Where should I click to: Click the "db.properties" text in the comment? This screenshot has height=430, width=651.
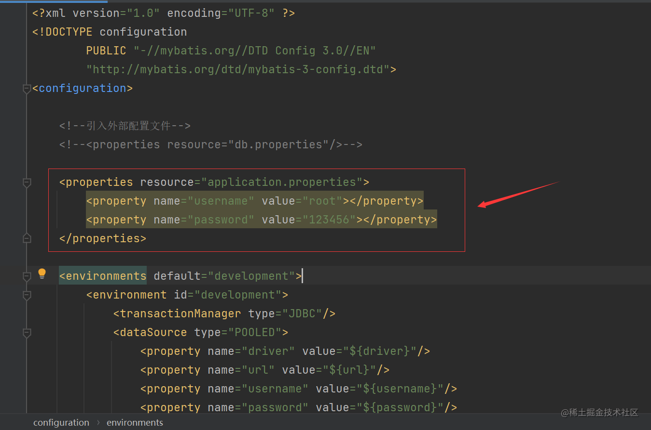278,144
